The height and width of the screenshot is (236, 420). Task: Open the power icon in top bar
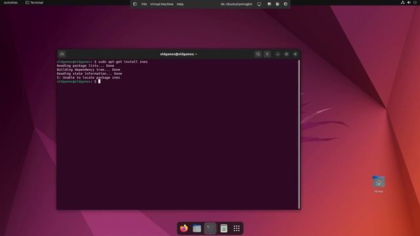tap(415, 3)
